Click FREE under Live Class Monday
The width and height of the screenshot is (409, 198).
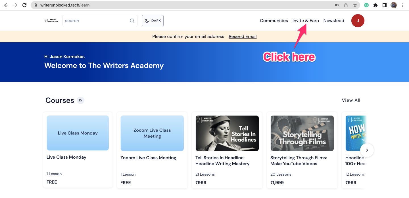[x=52, y=182]
